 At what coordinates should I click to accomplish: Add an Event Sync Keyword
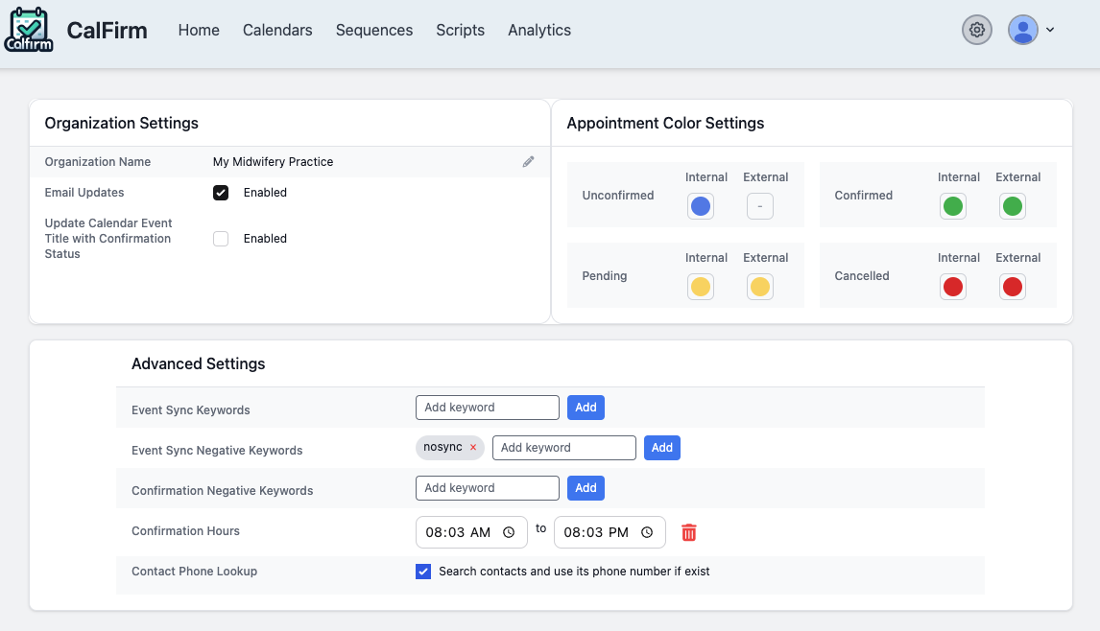click(x=586, y=408)
